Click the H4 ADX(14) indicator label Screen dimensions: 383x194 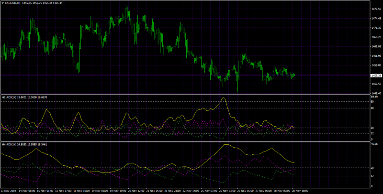[x=9, y=144]
